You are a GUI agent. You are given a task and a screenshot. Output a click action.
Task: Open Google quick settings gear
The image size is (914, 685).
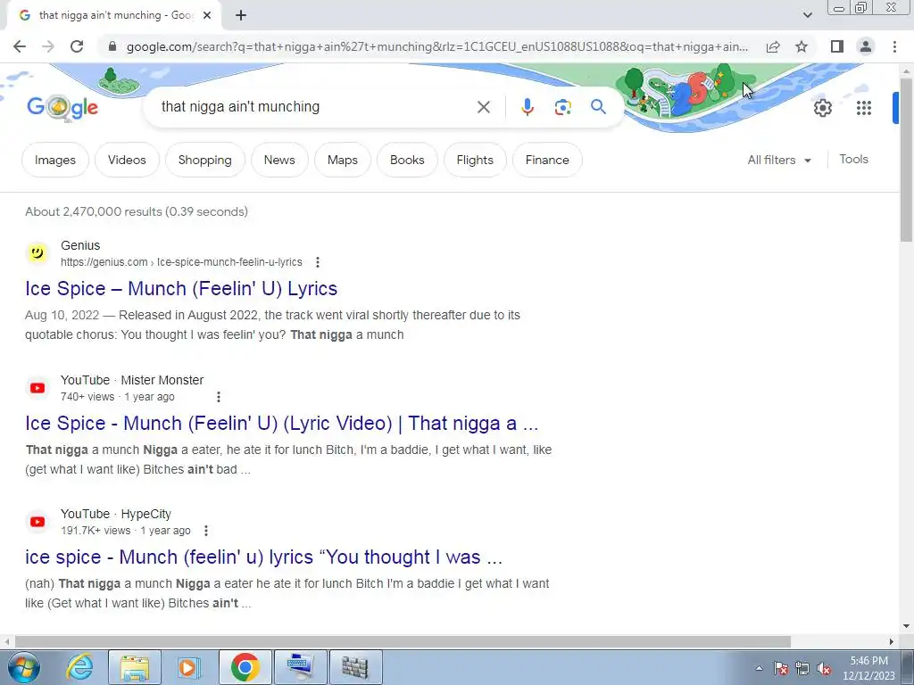[822, 108]
